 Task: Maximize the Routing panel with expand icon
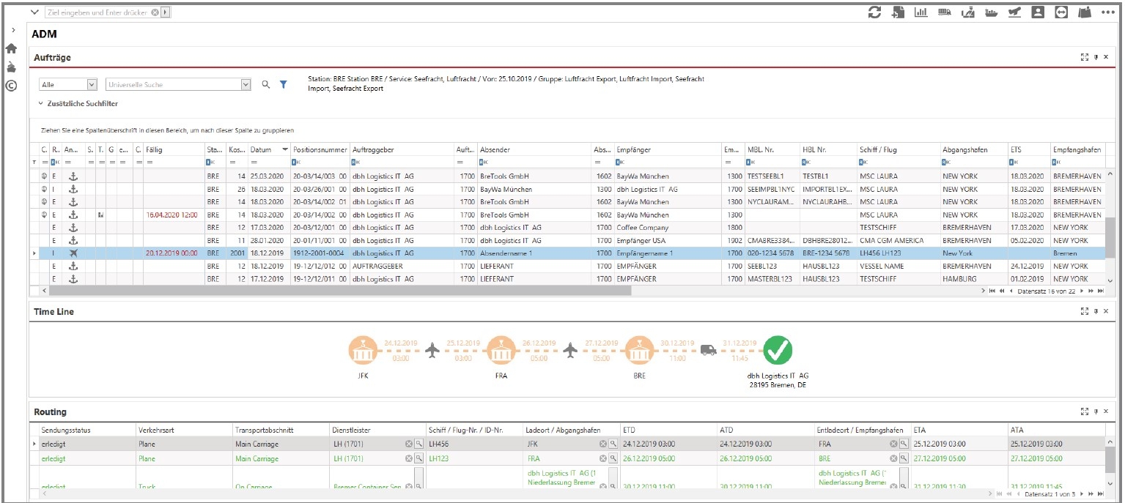1085,412
